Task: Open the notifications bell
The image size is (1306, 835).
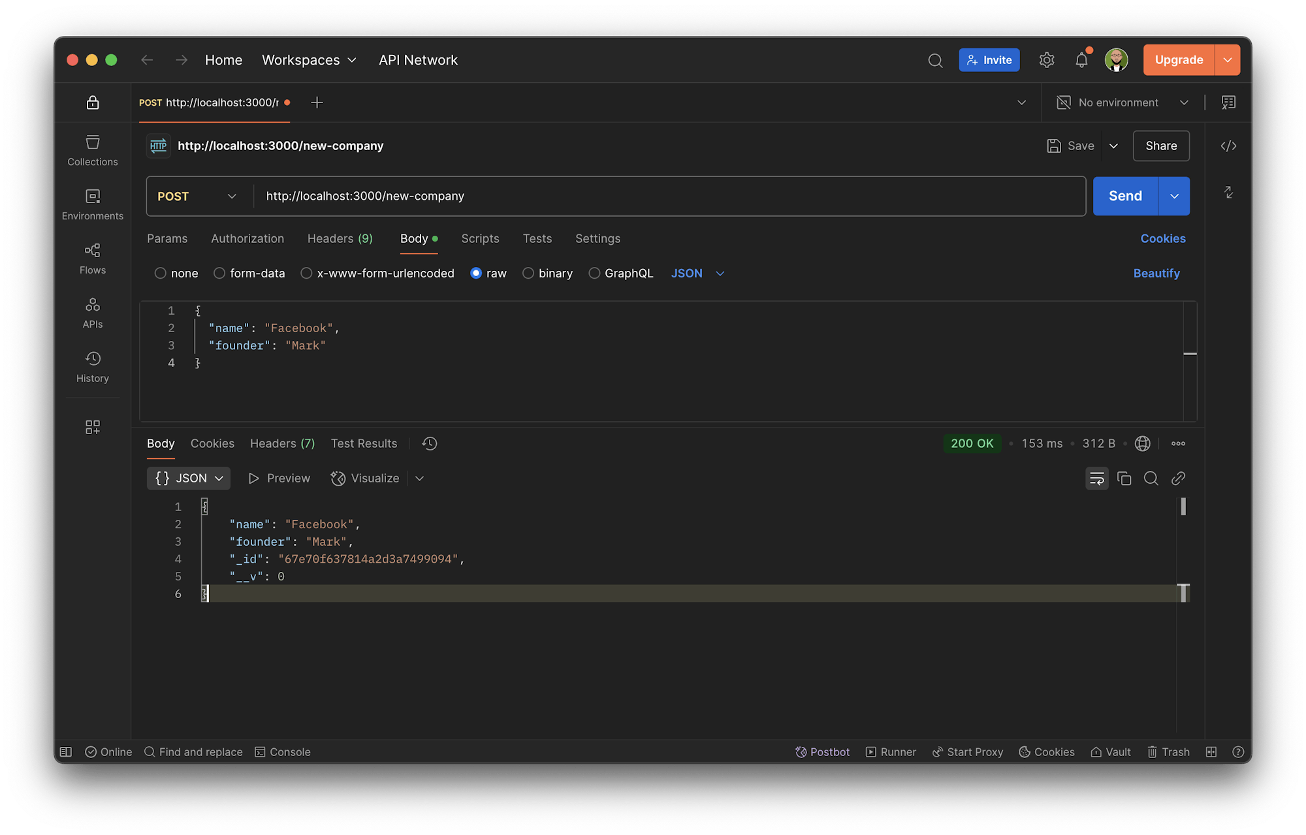Action: pyautogui.click(x=1081, y=60)
